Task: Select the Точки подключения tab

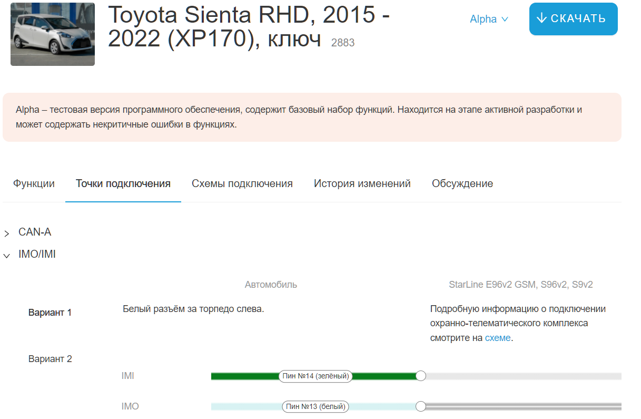Action: click(x=123, y=183)
